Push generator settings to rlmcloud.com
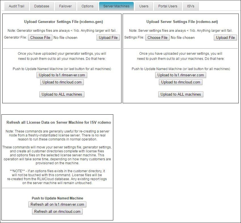Viewport: 241px width, 223px height. [62, 82]
